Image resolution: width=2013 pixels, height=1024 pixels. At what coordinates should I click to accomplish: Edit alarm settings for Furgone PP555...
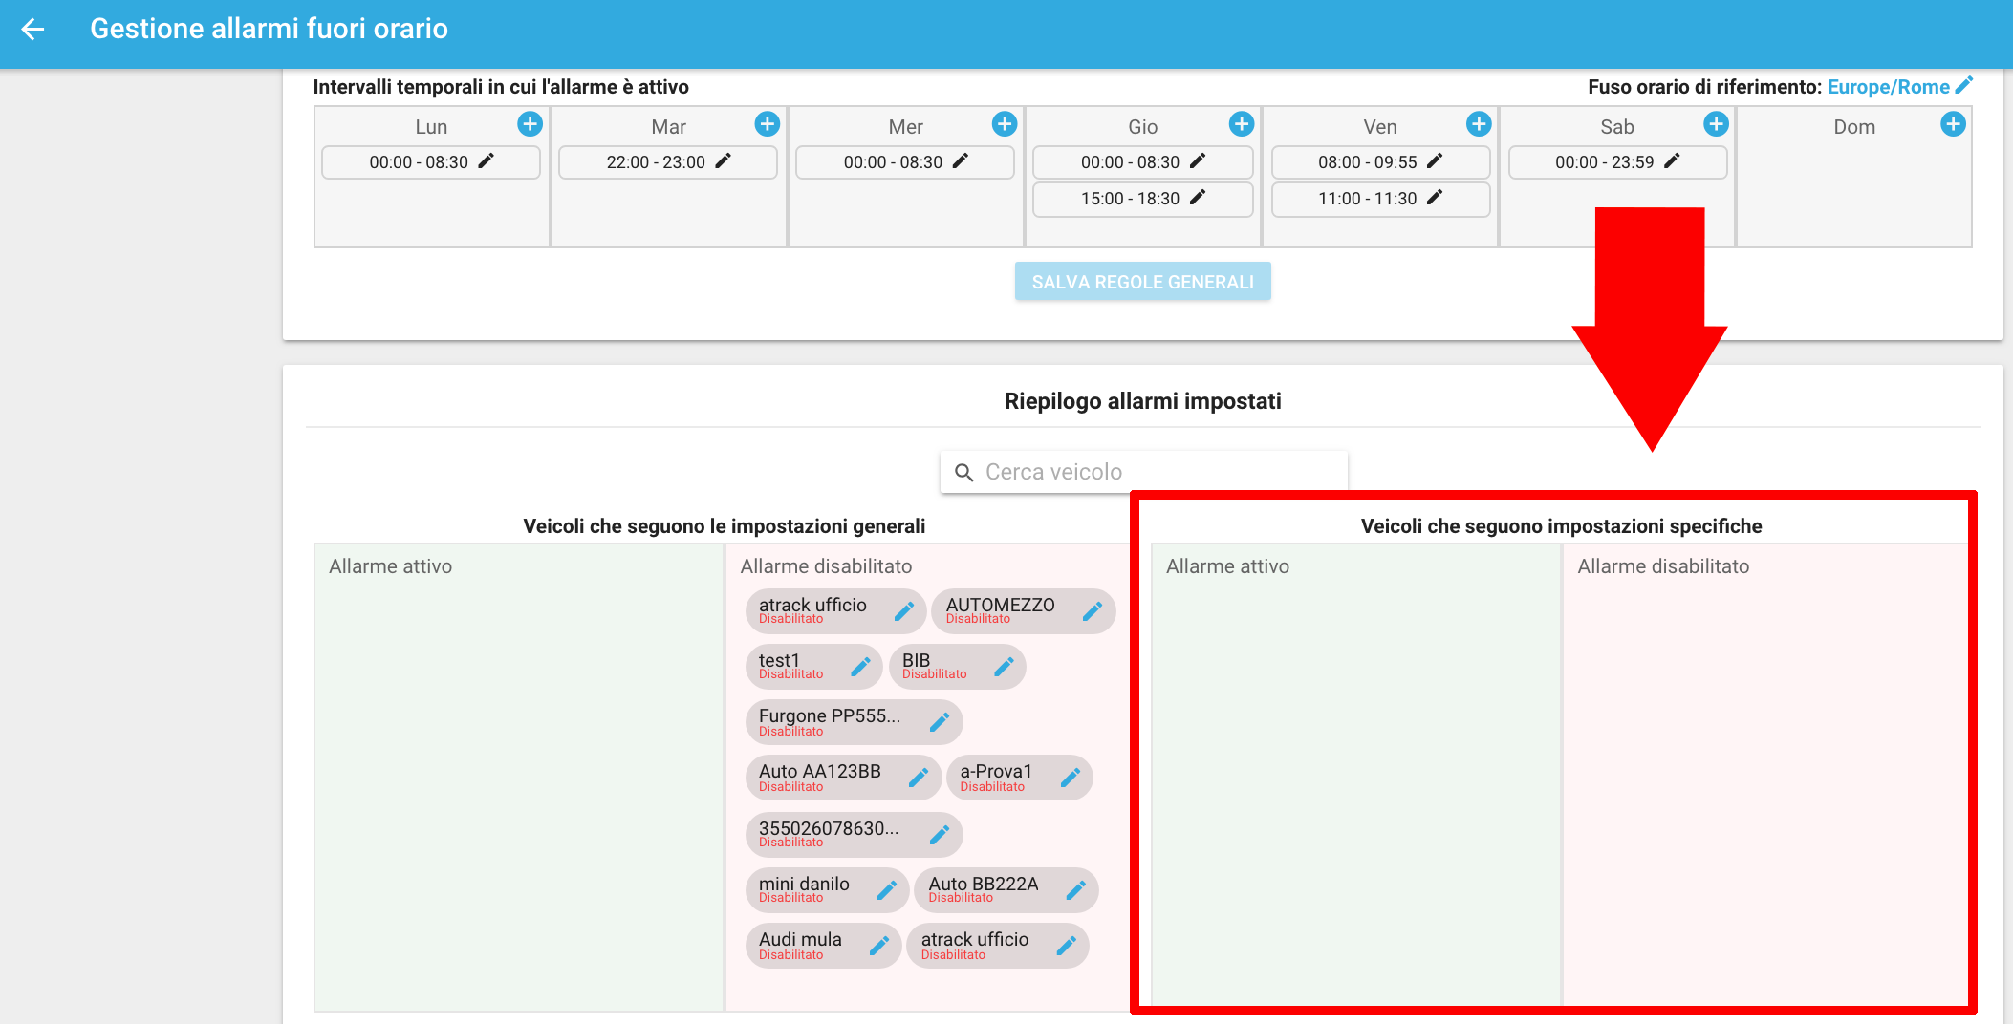940,722
